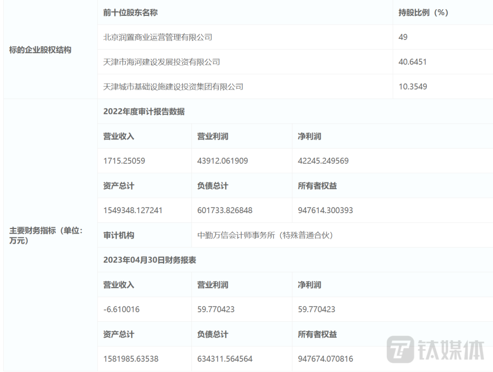Select total assets figure 1549348.127241
The width and height of the screenshot is (493, 372).
131,211
